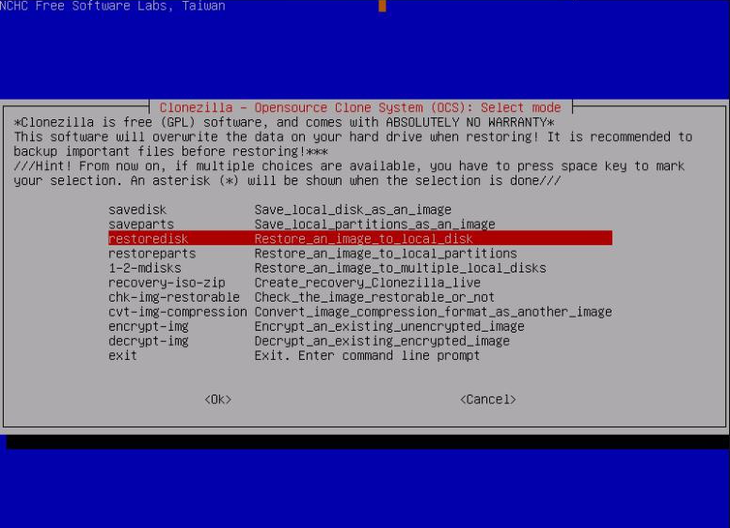This screenshot has width=730, height=528.
Task: Confirm with the Ok button
Action: (218, 399)
